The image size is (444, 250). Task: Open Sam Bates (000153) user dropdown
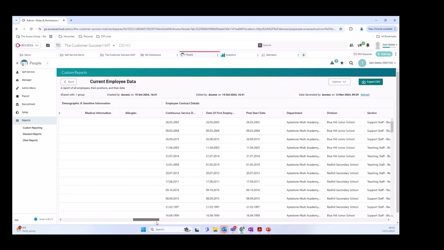coord(382,63)
